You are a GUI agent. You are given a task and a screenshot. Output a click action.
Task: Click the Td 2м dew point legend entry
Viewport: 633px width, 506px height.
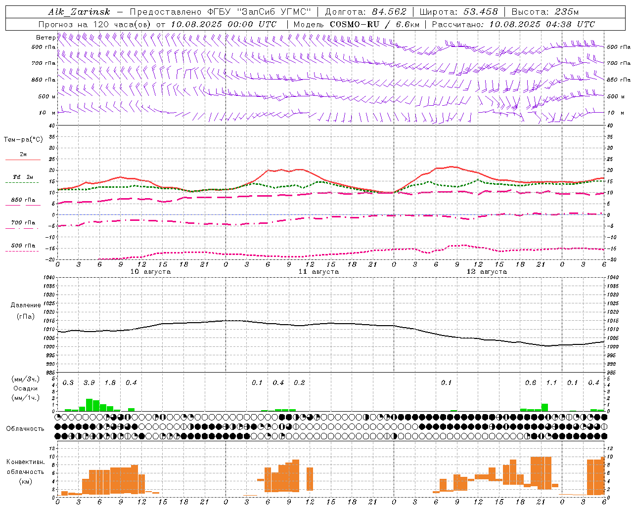[x=23, y=177]
